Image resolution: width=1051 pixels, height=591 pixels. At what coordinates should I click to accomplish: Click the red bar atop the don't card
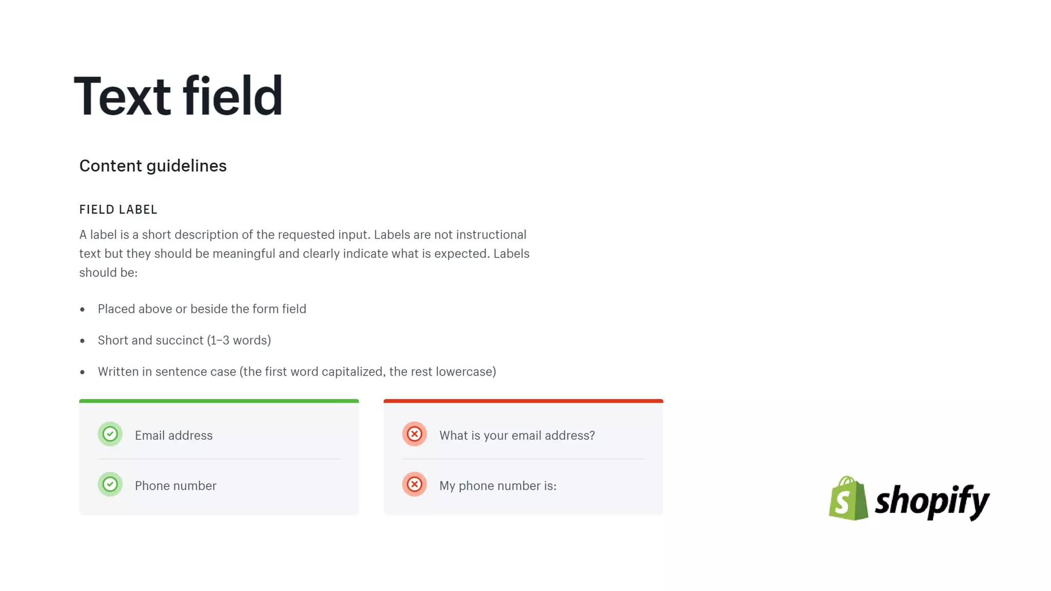523,401
